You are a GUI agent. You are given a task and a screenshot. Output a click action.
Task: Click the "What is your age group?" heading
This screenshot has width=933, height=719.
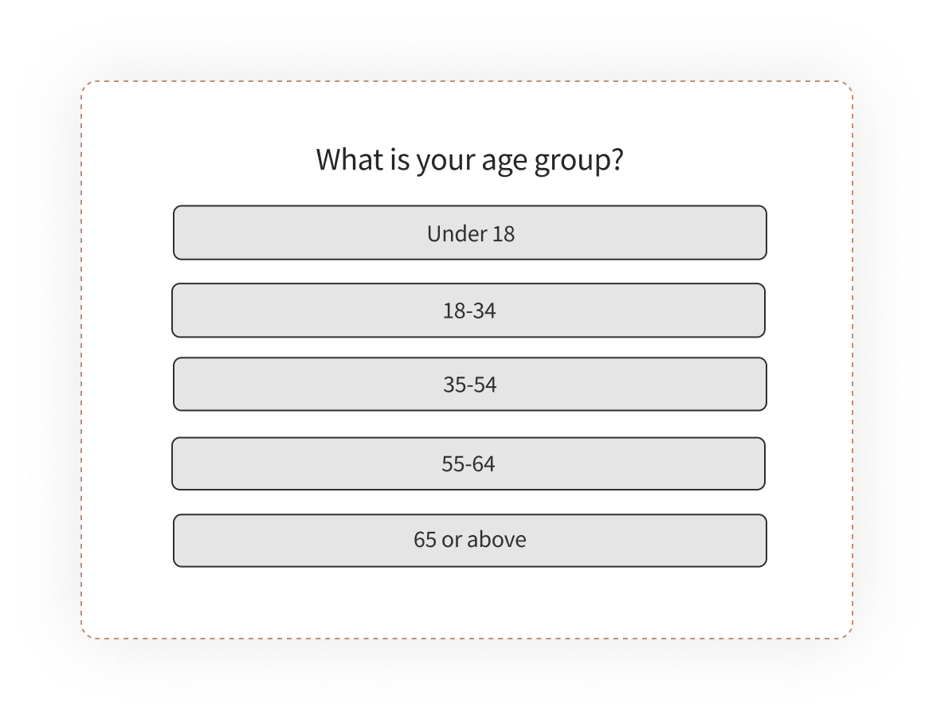[x=468, y=160]
